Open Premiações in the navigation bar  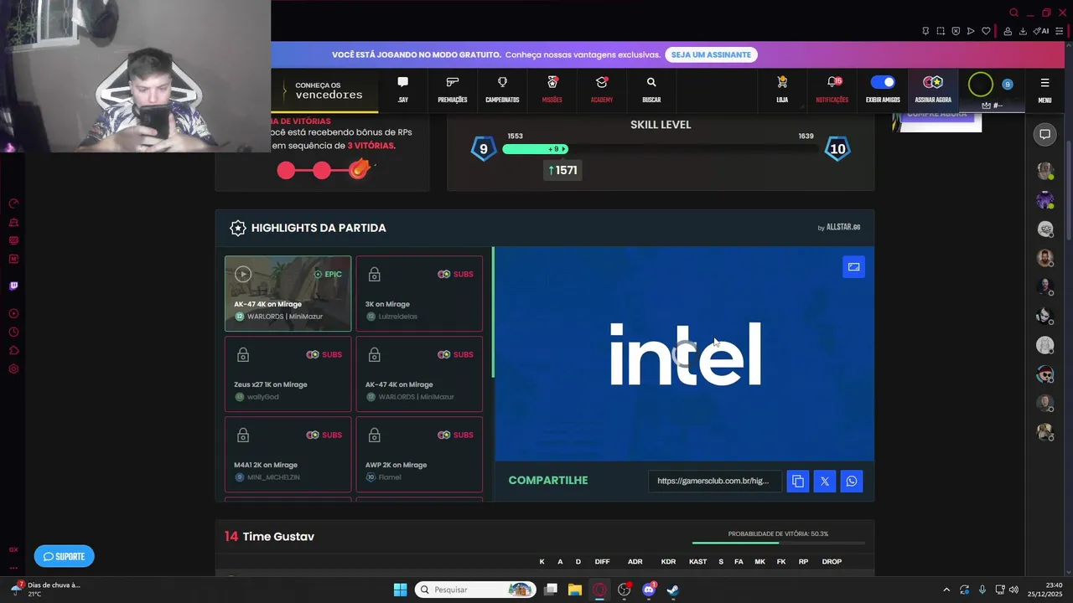[x=453, y=90]
